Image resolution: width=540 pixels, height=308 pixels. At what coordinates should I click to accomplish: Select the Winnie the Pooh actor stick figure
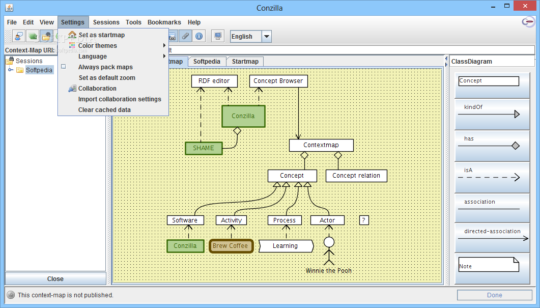[329, 251]
